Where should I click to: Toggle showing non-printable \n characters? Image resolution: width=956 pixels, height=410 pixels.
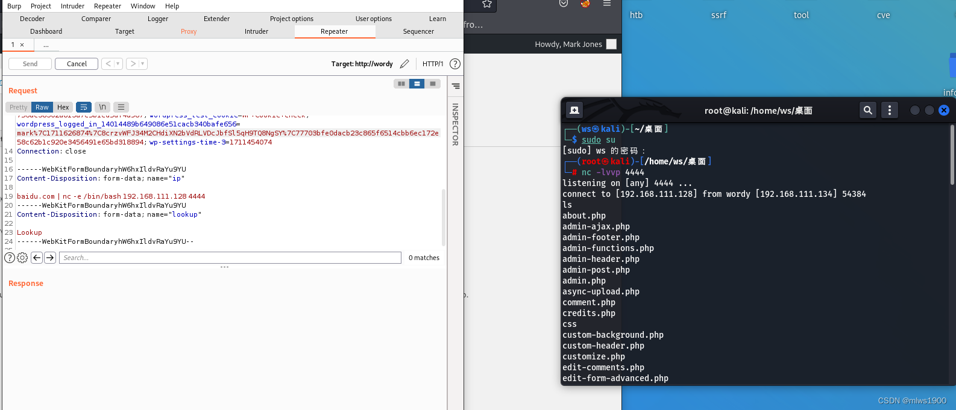(x=102, y=107)
